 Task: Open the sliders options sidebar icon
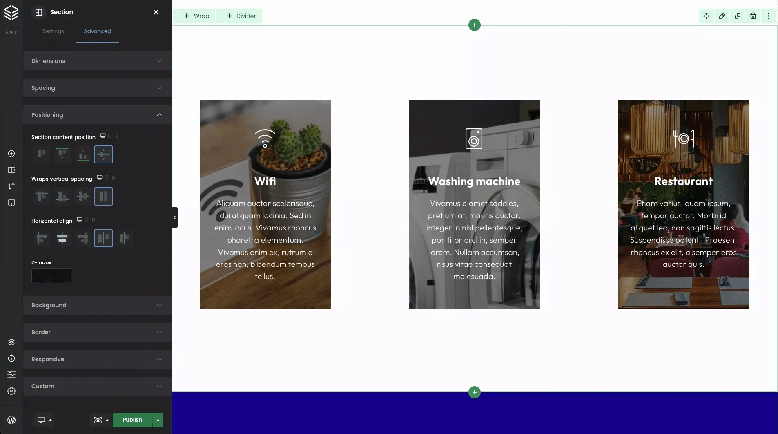pos(11,375)
